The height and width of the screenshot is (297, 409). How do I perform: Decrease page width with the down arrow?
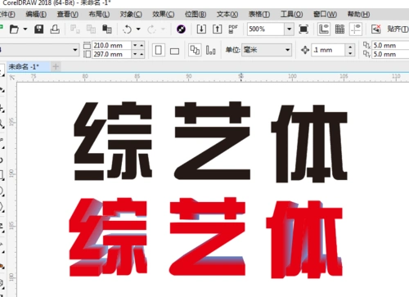135,45
